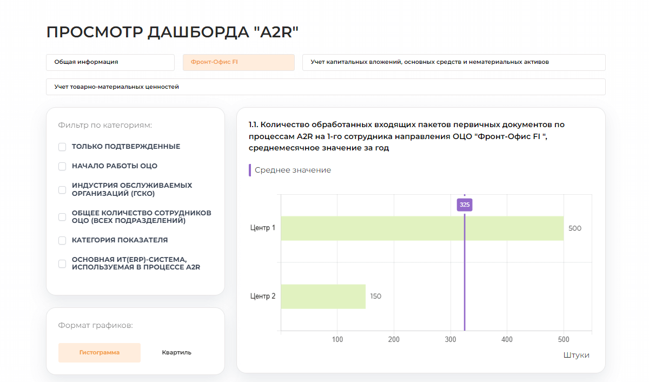The height and width of the screenshot is (382, 649).
Task: Click the "Штуки" units label
Action: (575, 355)
